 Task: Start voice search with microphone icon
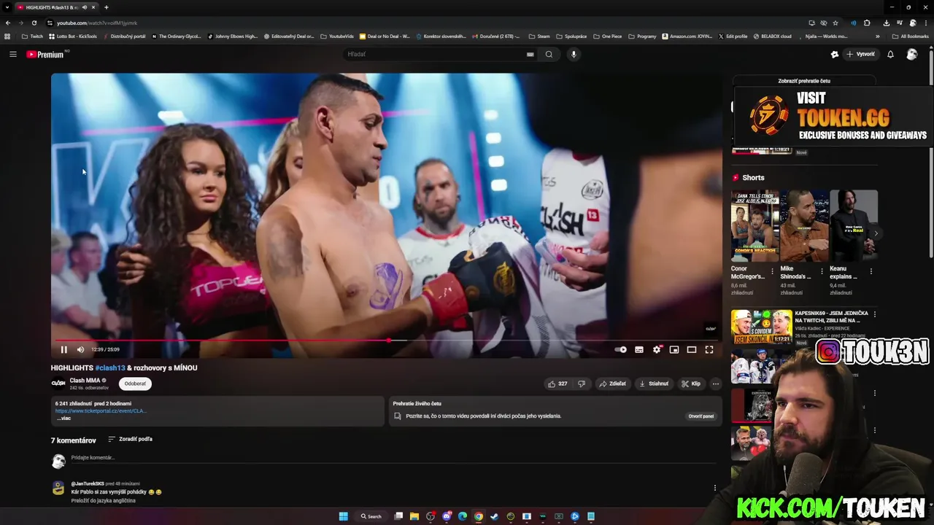click(x=574, y=54)
